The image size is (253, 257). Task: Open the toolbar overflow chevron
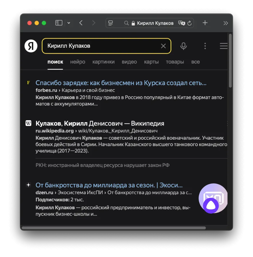(x=226, y=23)
